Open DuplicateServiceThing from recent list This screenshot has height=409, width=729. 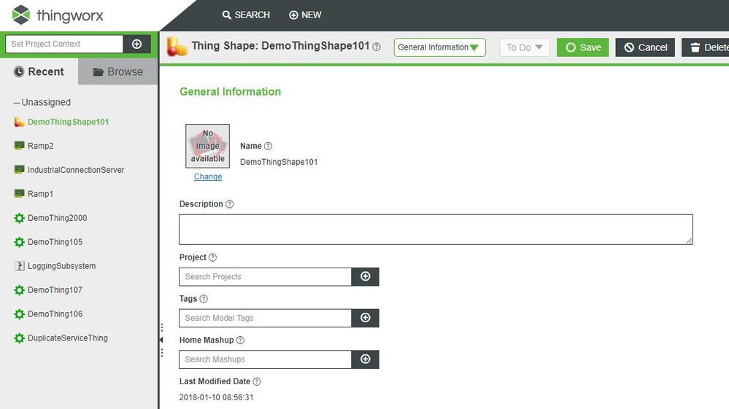(67, 338)
